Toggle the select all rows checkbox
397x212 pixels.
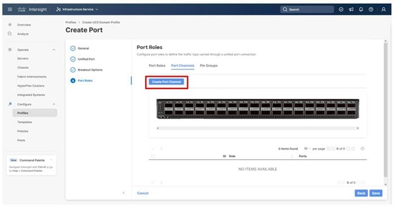click(x=153, y=156)
